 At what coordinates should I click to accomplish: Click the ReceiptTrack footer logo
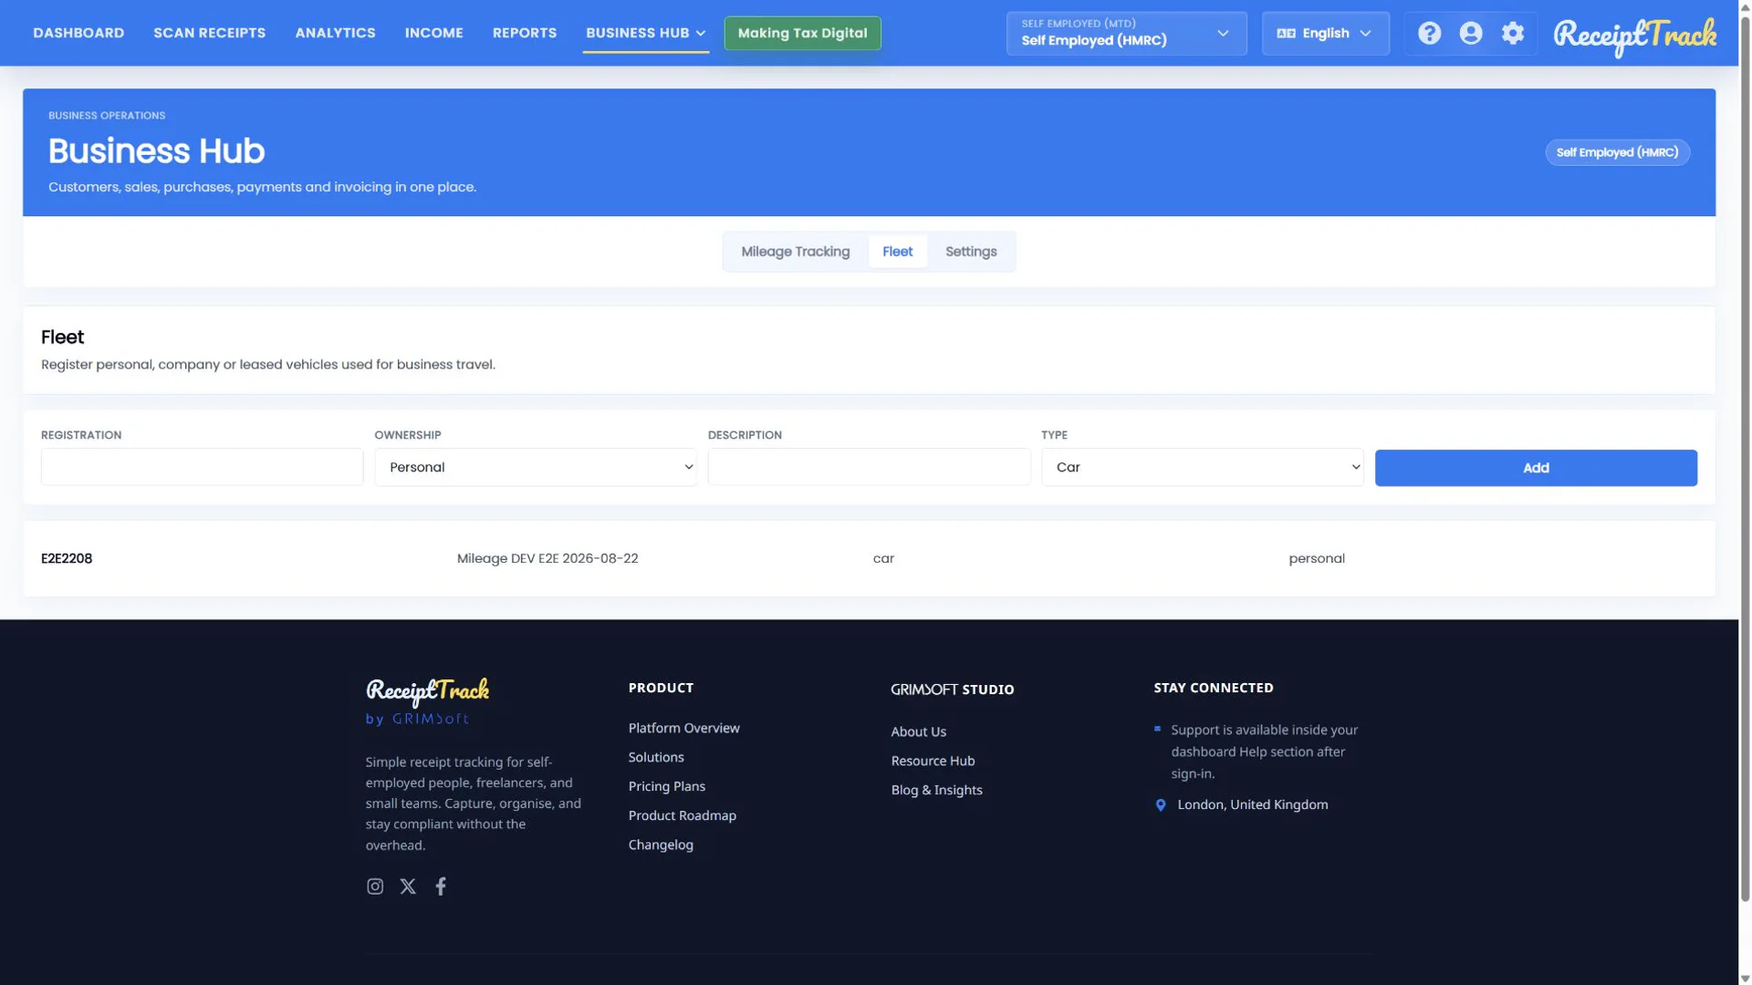(427, 692)
